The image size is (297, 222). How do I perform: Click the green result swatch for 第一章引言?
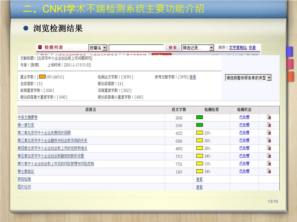200,125
